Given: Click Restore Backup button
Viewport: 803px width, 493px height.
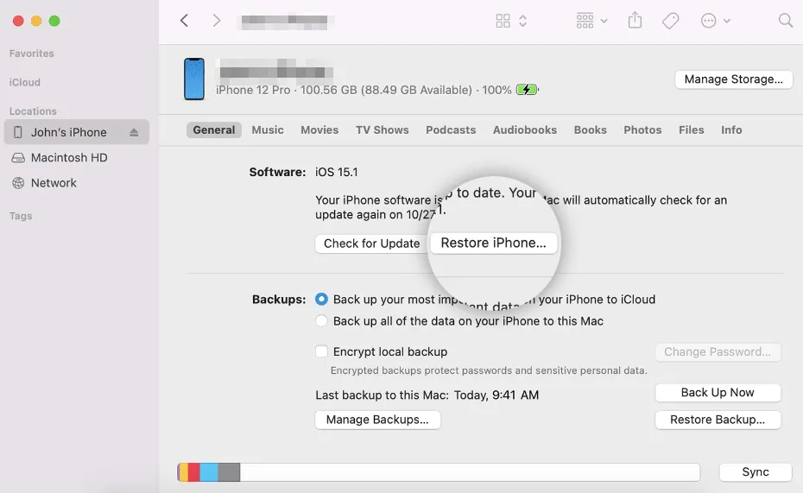Looking at the screenshot, I should point(718,420).
